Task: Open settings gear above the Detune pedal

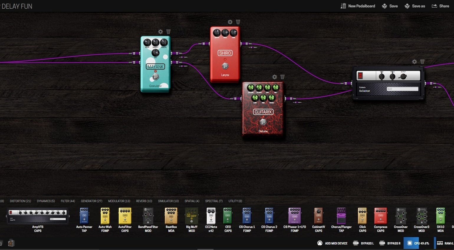Action: point(274,77)
